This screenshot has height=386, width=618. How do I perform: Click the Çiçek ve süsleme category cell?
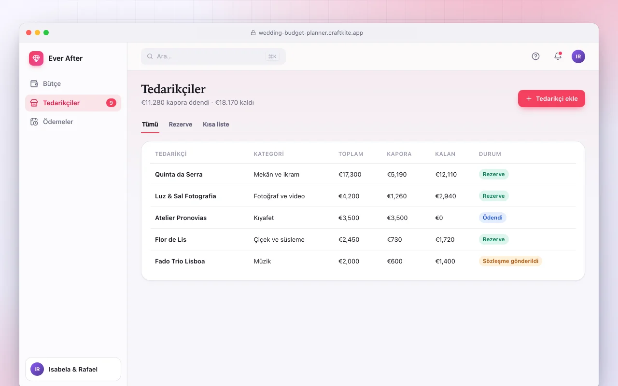pos(279,239)
